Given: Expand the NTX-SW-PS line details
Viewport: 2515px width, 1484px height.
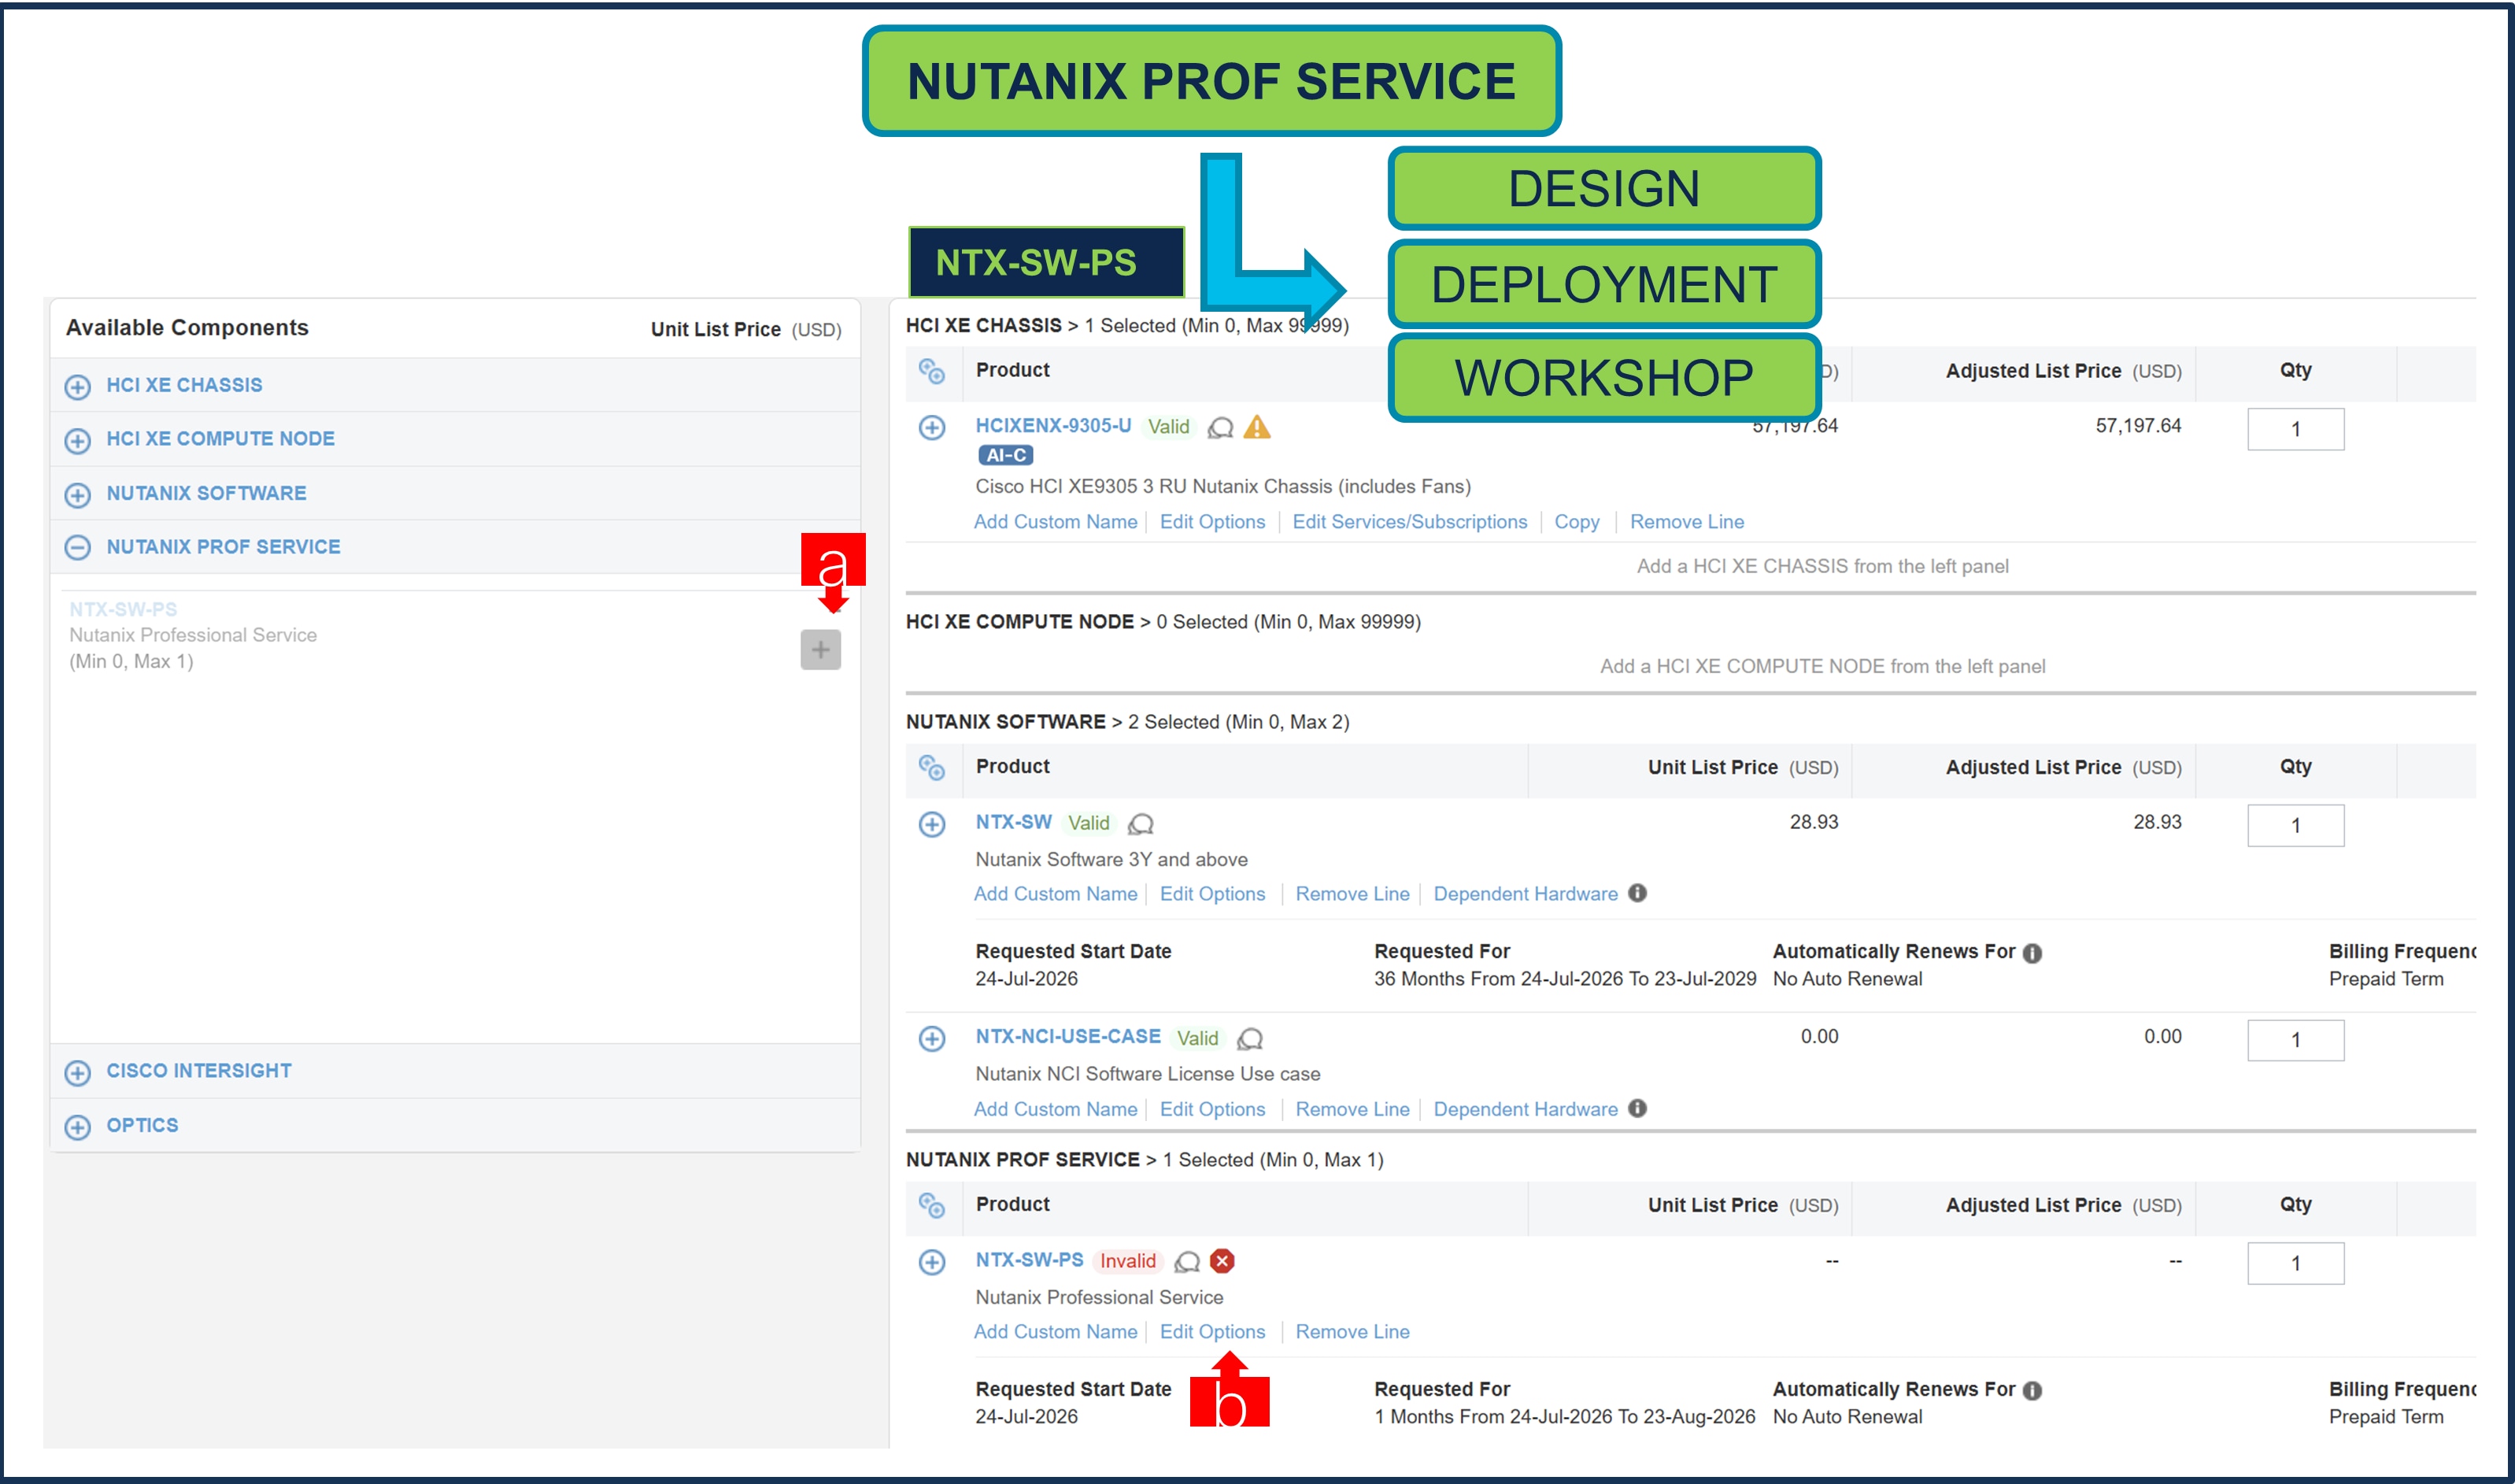Looking at the screenshot, I should click(932, 1261).
